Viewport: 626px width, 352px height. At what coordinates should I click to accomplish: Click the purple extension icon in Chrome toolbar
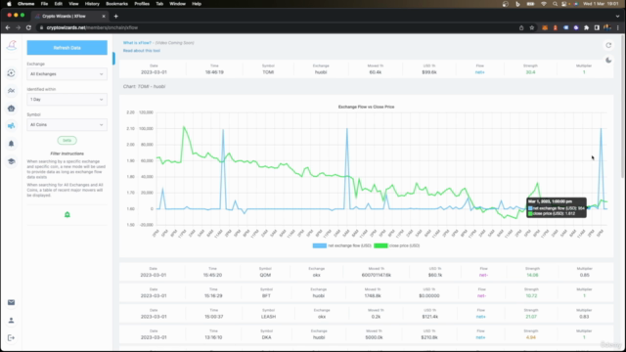(576, 27)
